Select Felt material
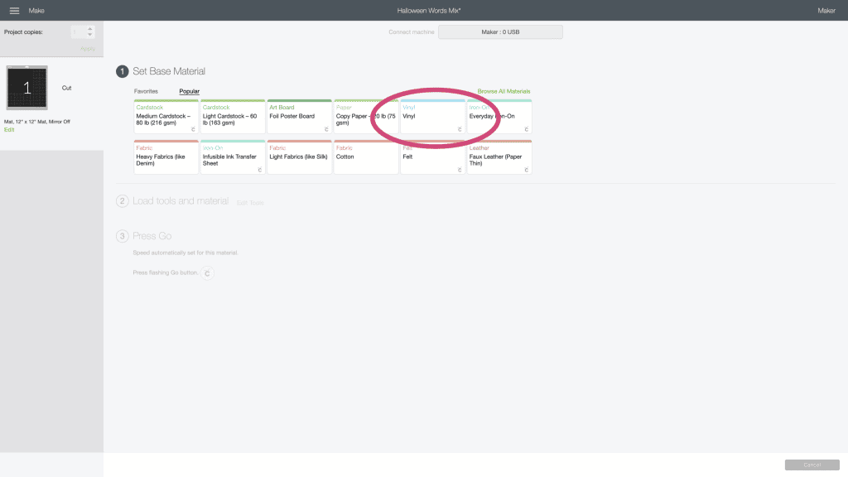Screen dimensions: 848x477 point(432,157)
